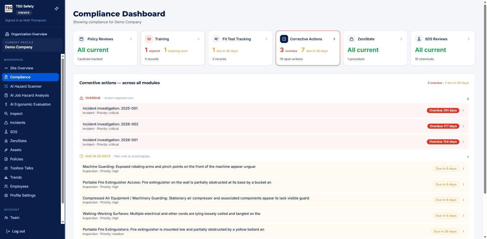Click the Trends chart icon

pos(6,177)
